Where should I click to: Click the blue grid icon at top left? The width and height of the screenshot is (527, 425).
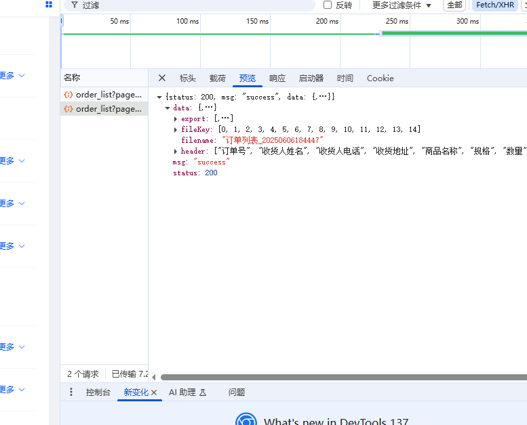[49, 4]
